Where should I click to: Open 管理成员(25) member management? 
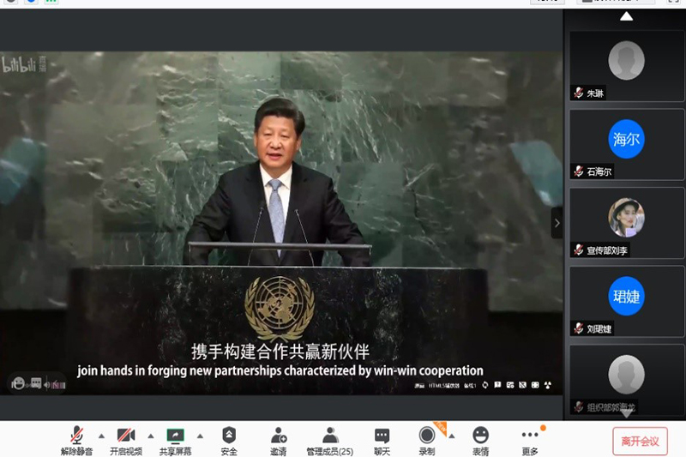click(x=330, y=441)
